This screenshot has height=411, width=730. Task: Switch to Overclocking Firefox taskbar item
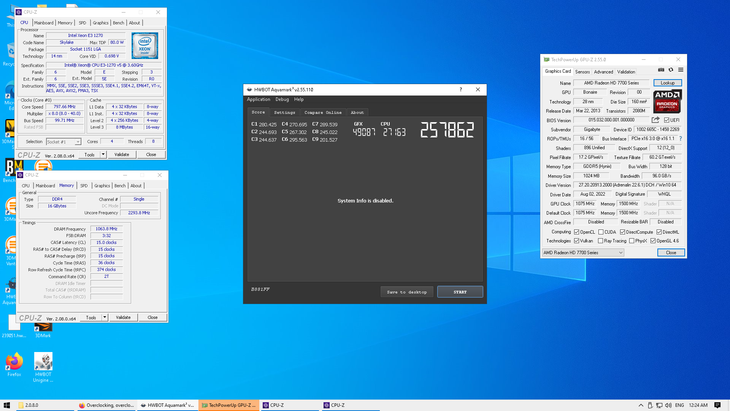(x=106, y=405)
